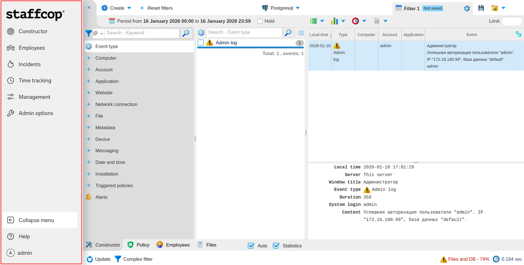Open Incidents from the sidebar
524x265 pixels.
(30, 64)
